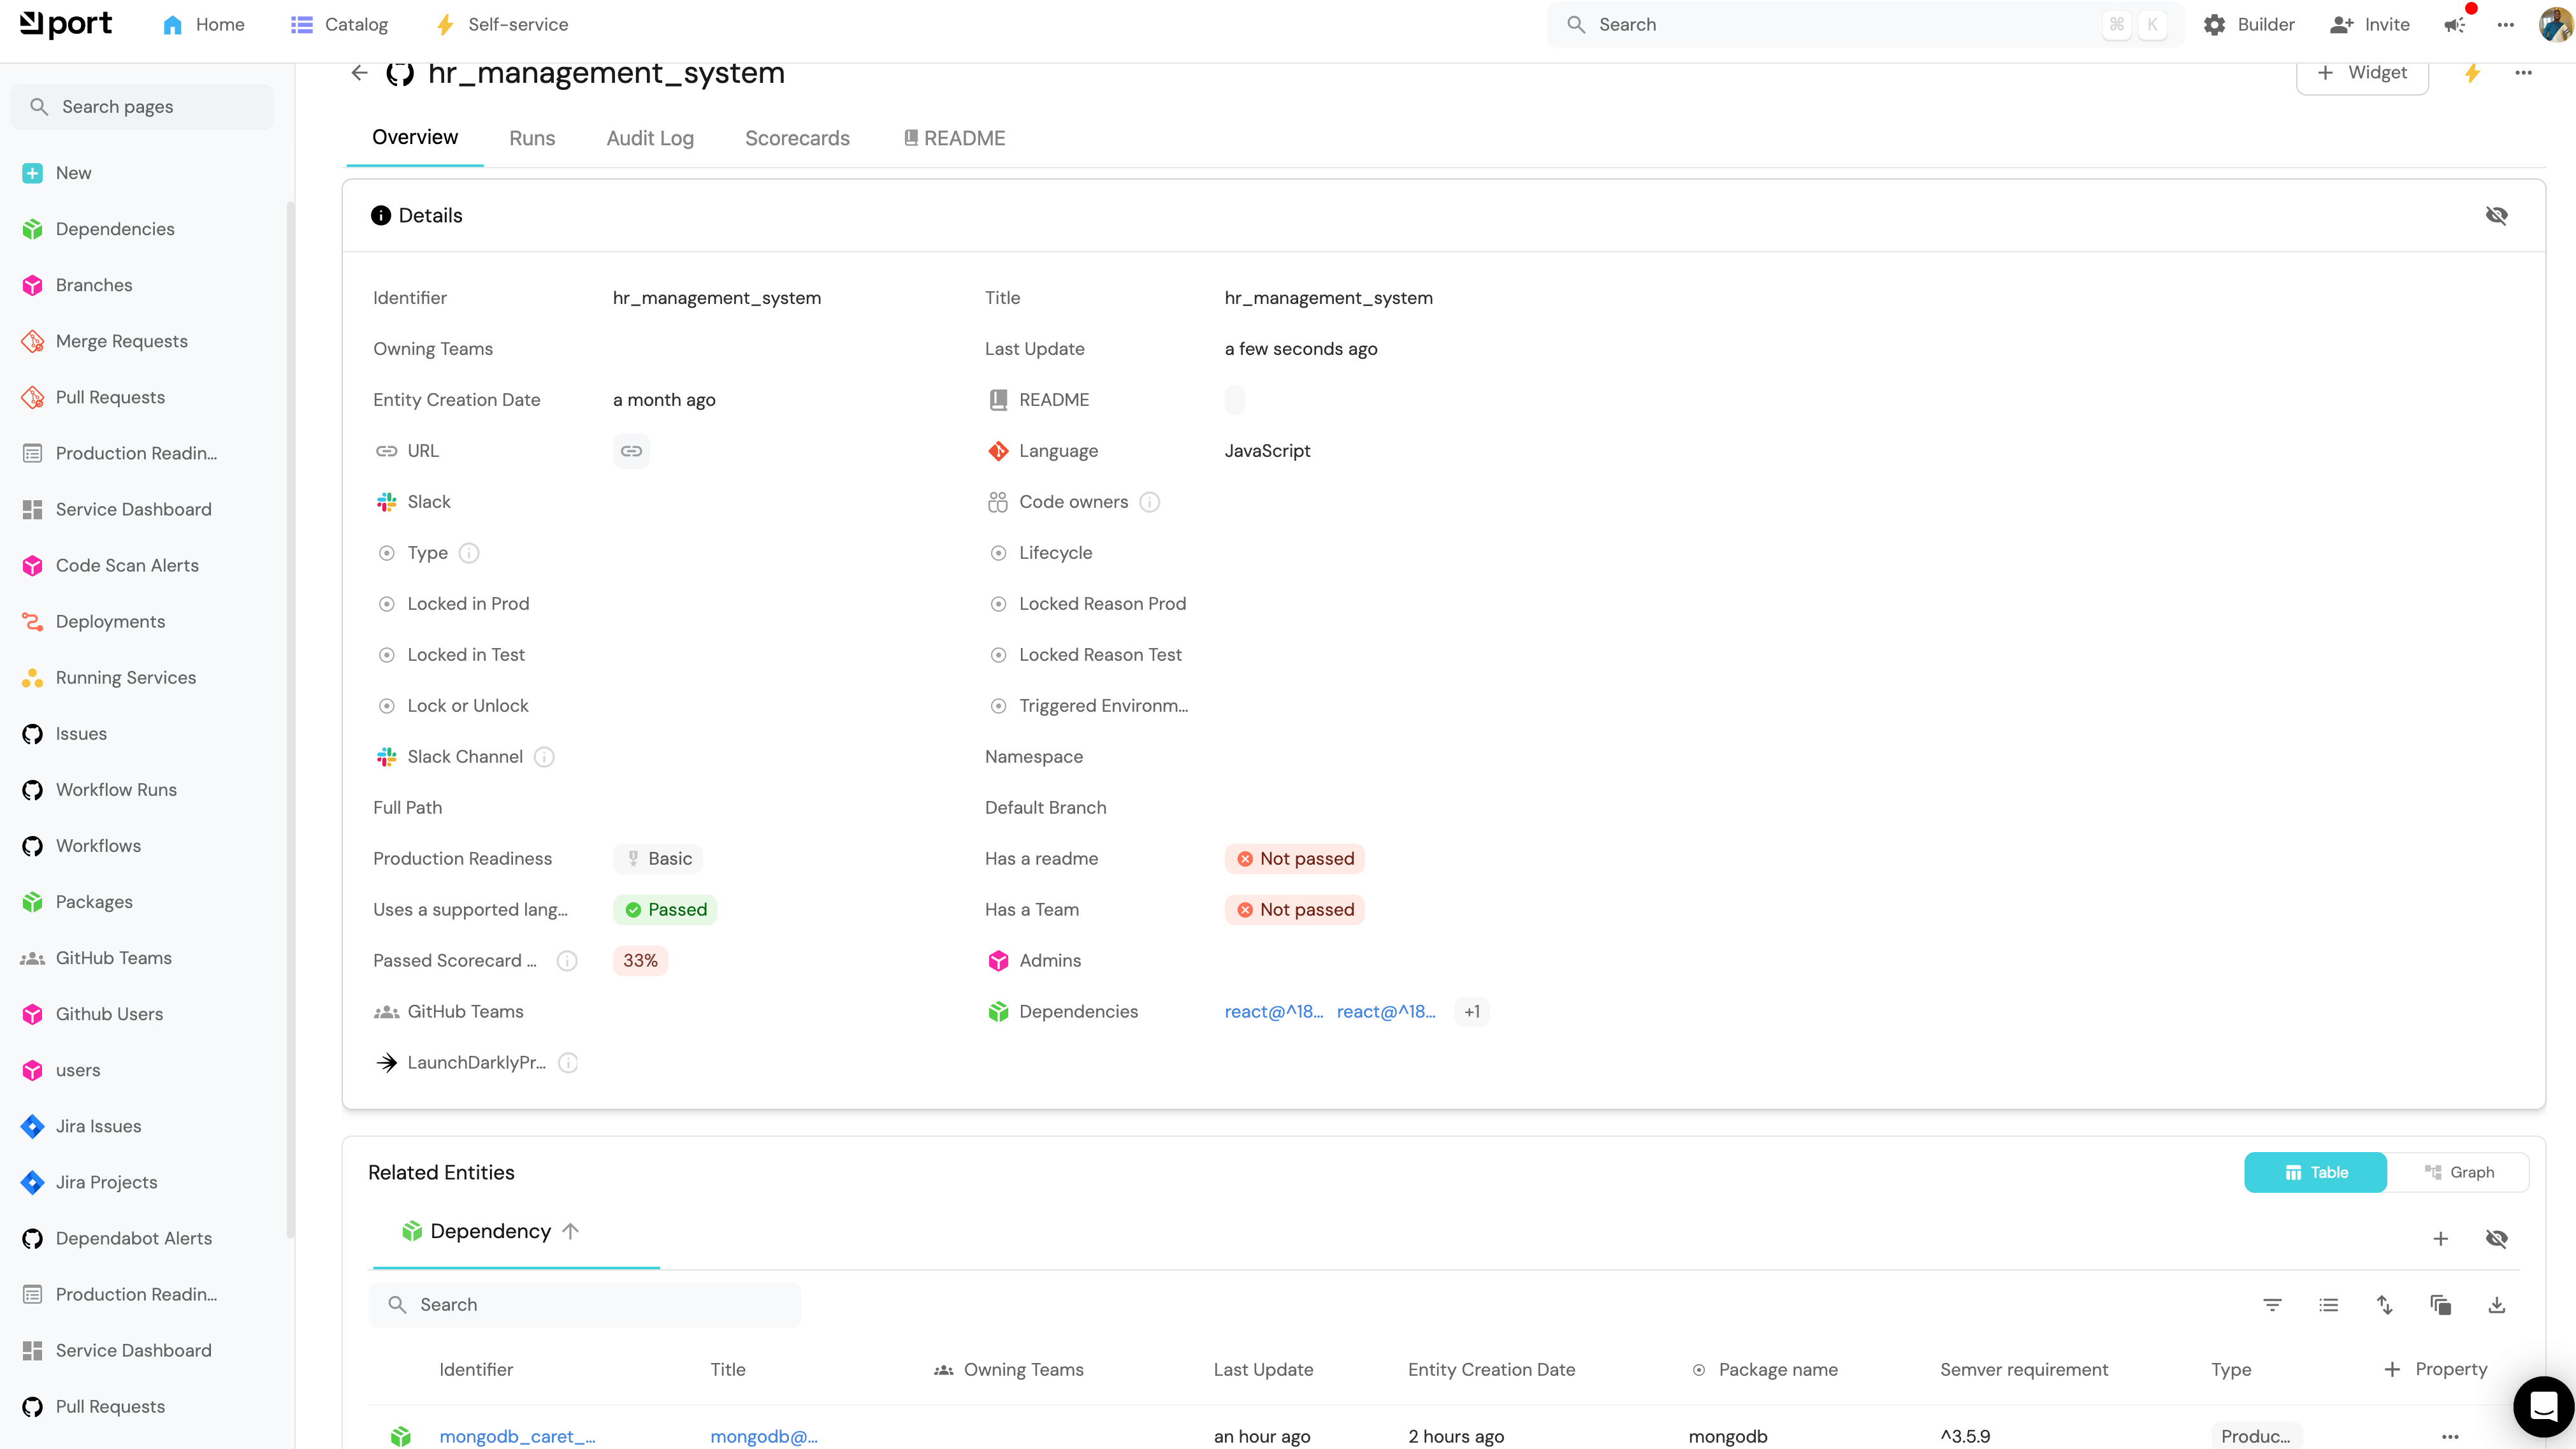Toggle hidden columns in Related Entities

(2497, 1239)
